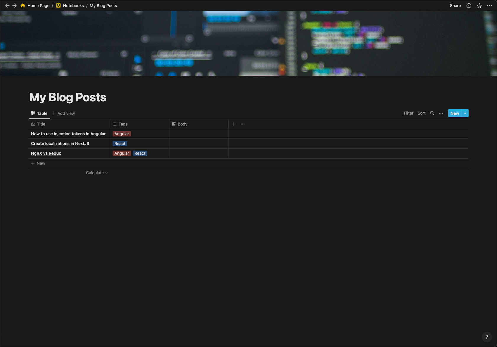Open the Tags column header options
Screen dimensions: 497x347
[122, 124]
